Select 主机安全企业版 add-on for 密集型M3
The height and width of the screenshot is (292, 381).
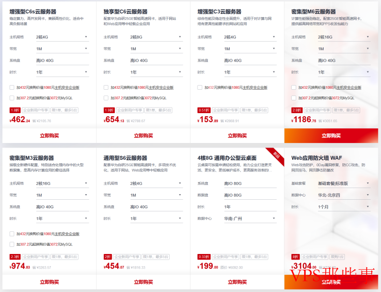click(x=12, y=234)
